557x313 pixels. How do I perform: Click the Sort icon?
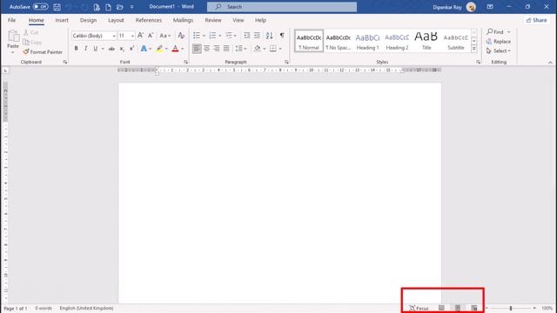point(269,35)
